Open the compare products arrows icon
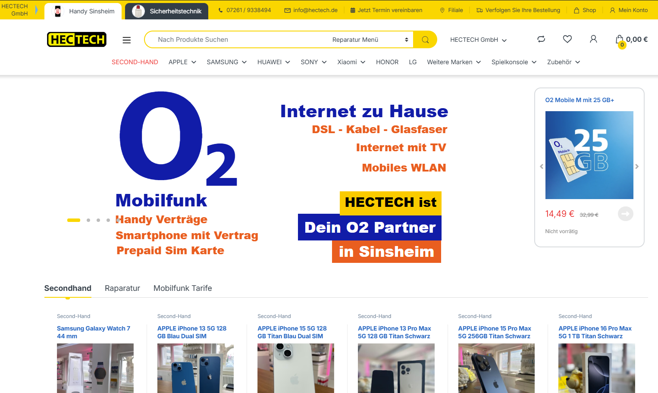658x393 pixels. pyautogui.click(x=541, y=39)
